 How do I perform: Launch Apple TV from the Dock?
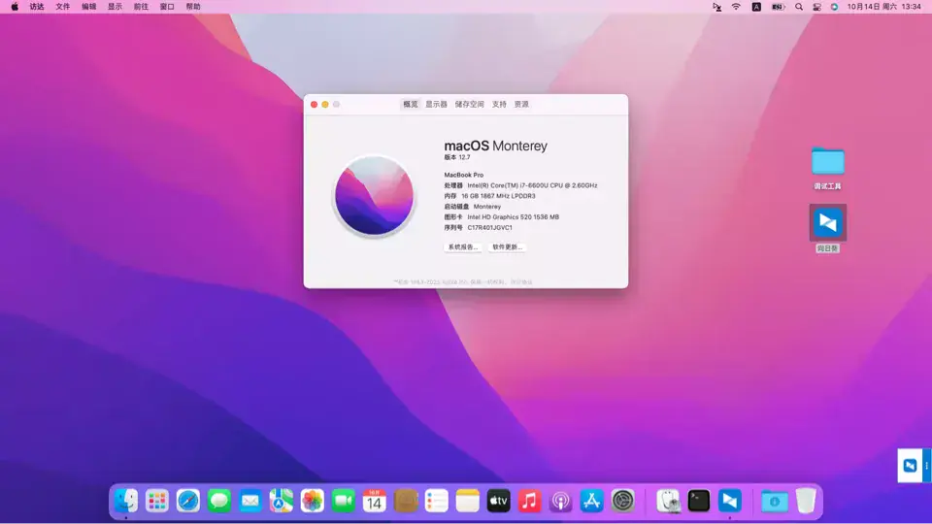click(498, 501)
